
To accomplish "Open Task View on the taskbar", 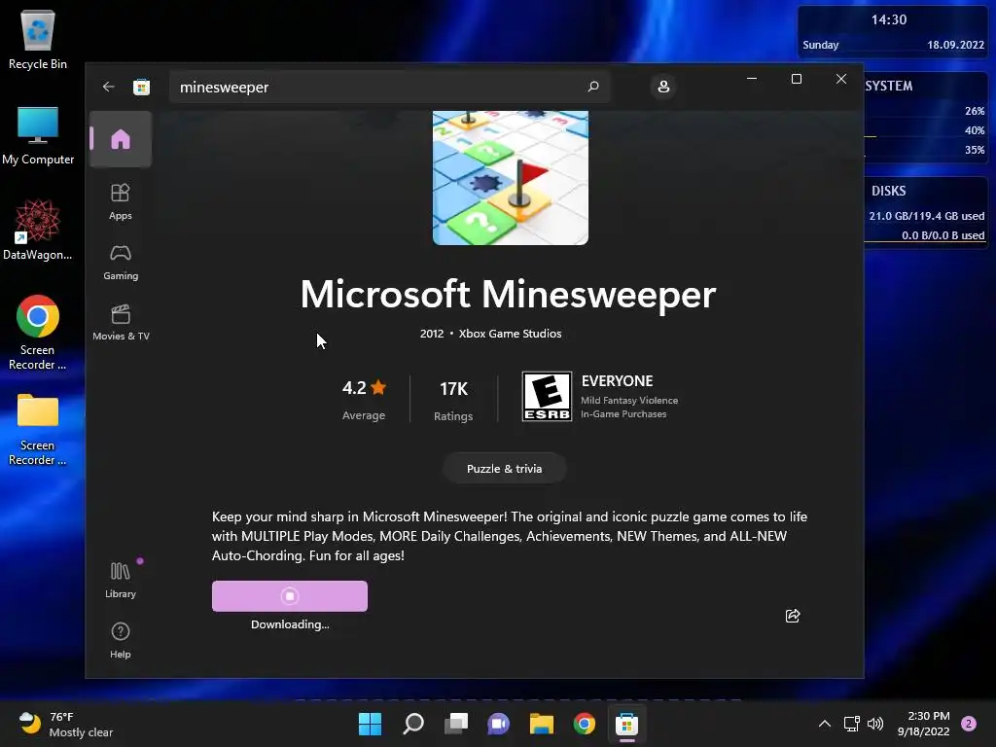I will [455, 724].
